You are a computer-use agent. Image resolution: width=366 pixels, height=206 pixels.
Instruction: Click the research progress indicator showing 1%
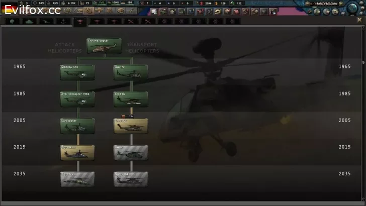pyautogui.click(x=127, y=116)
